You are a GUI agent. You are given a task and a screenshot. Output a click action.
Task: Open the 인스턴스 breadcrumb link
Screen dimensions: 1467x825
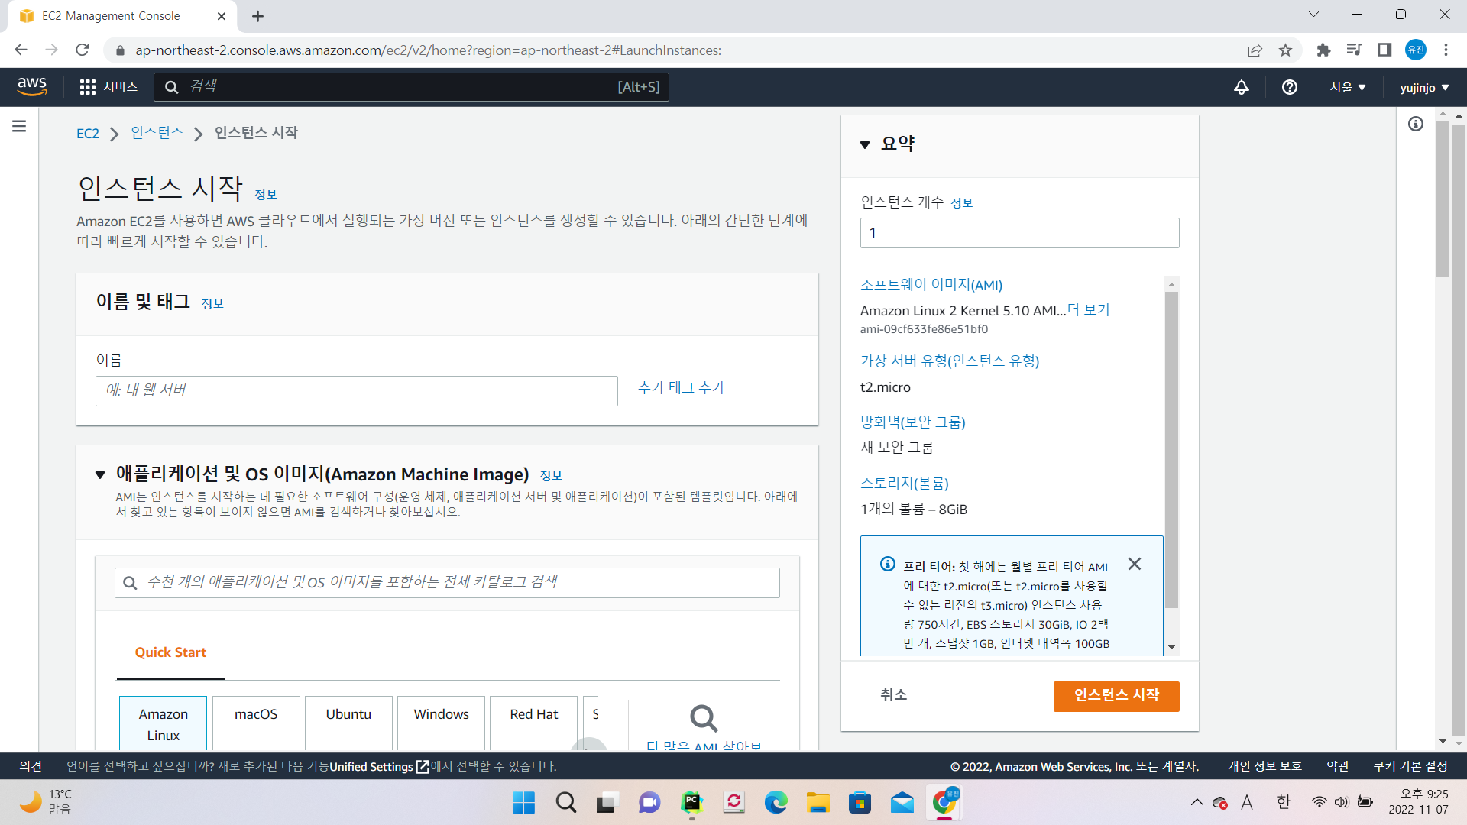[157, 132]
